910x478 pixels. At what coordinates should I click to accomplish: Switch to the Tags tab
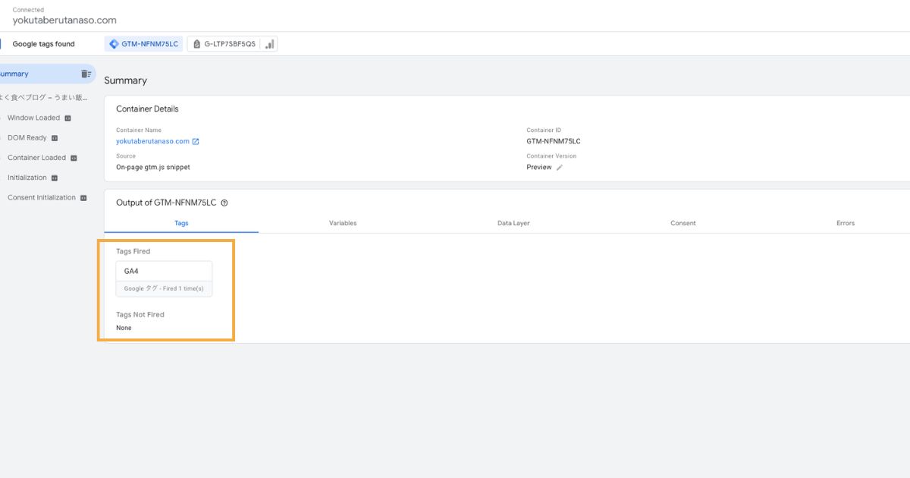click(181, 223)
